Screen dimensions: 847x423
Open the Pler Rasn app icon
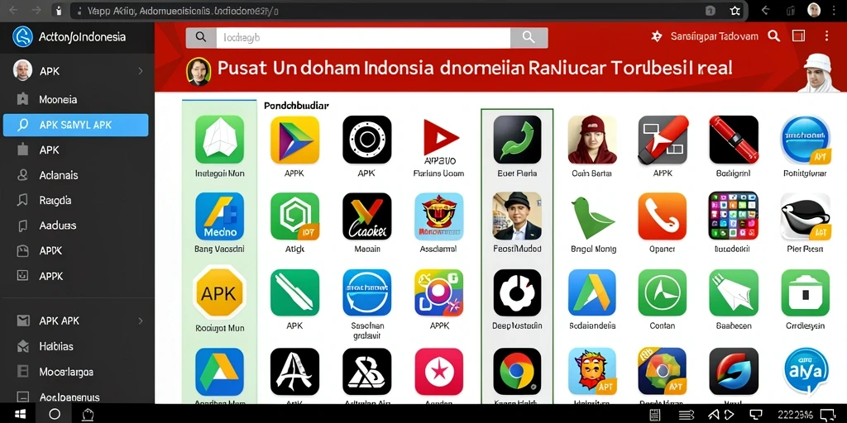(805, 216)
